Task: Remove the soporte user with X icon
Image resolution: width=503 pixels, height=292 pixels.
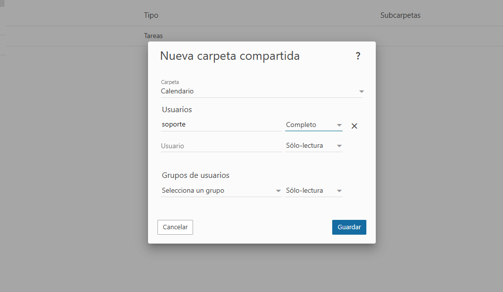Action: click(354, 126)
